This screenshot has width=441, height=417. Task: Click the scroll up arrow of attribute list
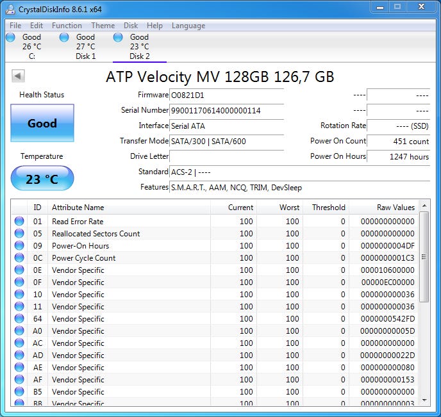coord(424,206)
